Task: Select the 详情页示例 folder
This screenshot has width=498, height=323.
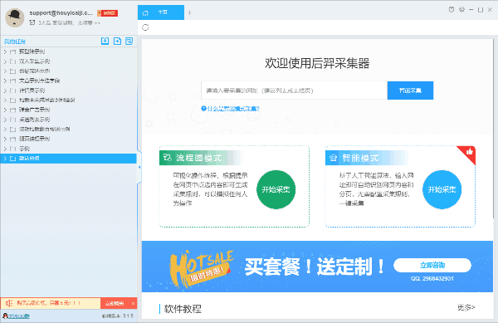Action: pos(32,91)
